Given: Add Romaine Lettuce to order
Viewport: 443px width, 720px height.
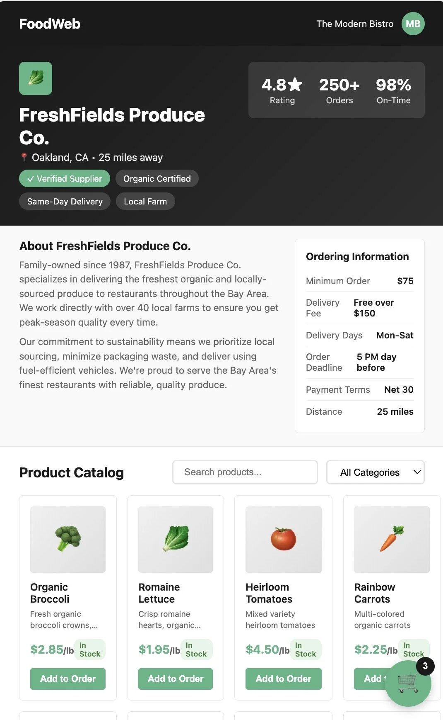Looking at the screenshot, I should (x=176, y=679).
